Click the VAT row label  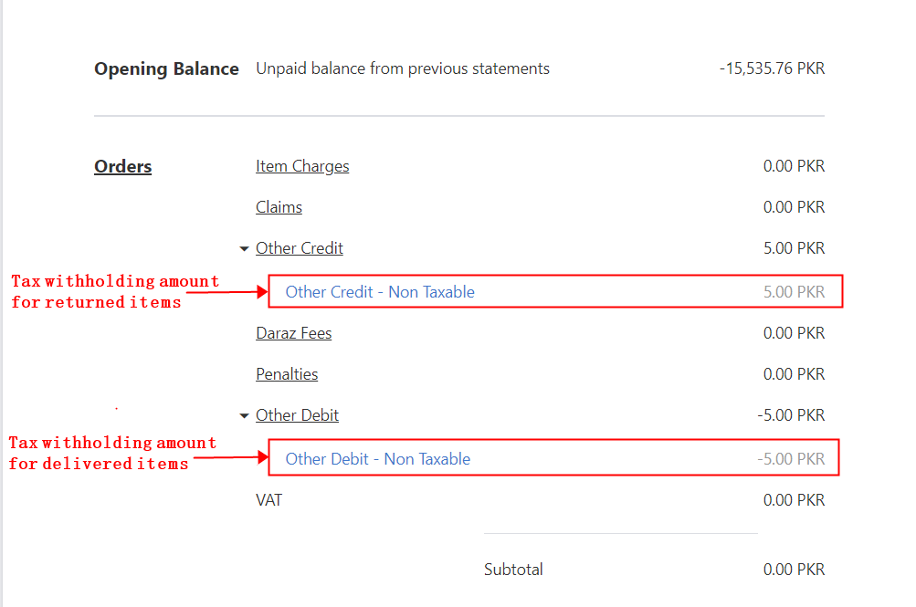[268, 500]
